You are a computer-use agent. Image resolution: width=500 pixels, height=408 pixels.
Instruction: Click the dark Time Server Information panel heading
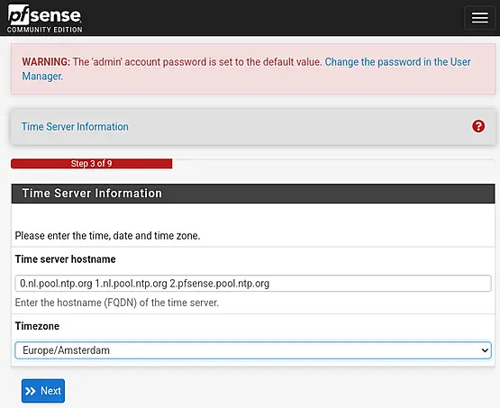pyautogui.click(x=253, y=194)
